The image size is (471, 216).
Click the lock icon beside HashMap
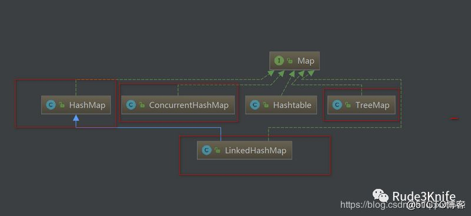[62, 105]
